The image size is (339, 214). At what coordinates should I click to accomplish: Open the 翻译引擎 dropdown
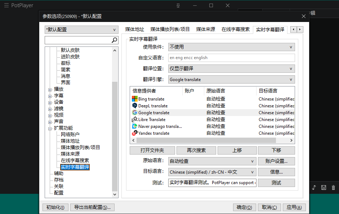pyautogui.click(x=232, y=79)
